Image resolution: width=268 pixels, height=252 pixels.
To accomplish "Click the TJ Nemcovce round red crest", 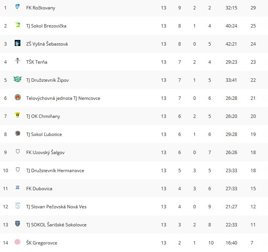I will (18, 97).
